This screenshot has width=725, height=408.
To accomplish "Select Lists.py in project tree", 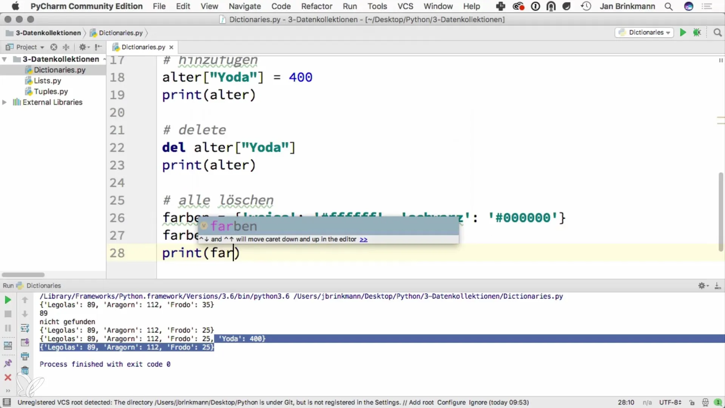I will pyautogui.click(x=48, y=81).
